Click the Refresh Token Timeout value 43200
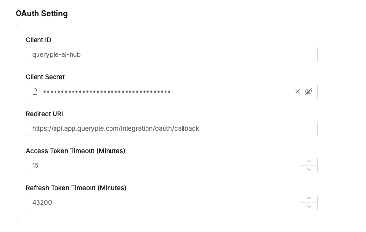Screen dimensions: 366x232 pos(42,202)
